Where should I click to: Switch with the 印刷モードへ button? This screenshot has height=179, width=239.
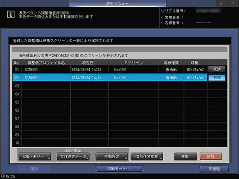point(119,168)
